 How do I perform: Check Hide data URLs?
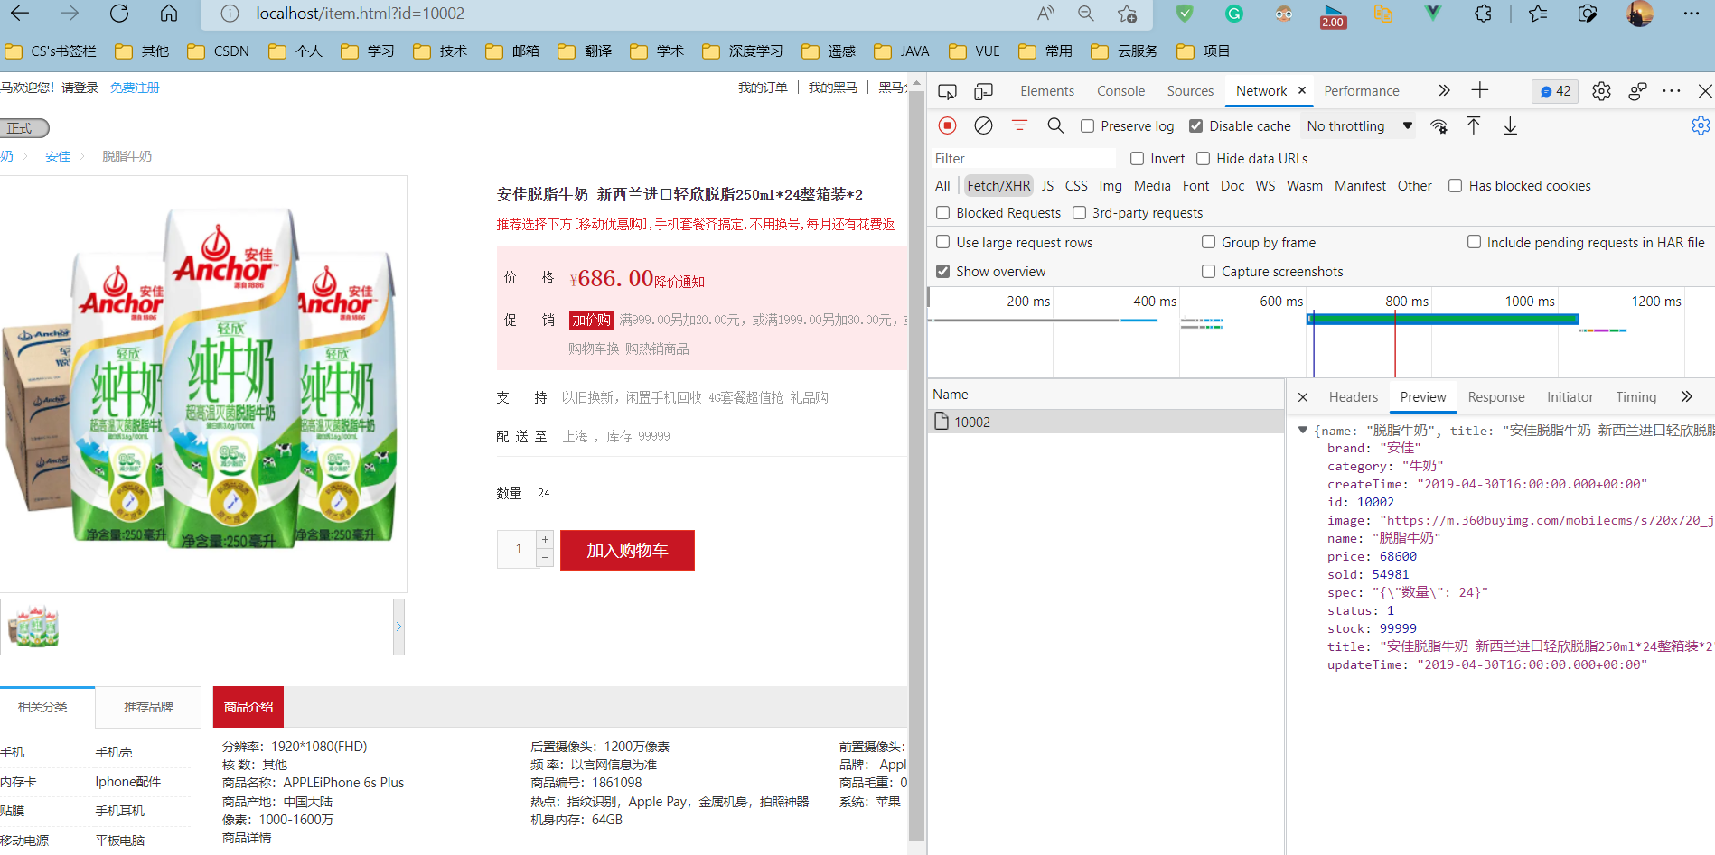coord(1204,159)
